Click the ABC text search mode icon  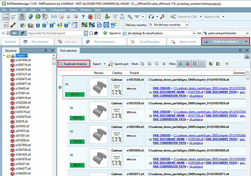[14, 33]
